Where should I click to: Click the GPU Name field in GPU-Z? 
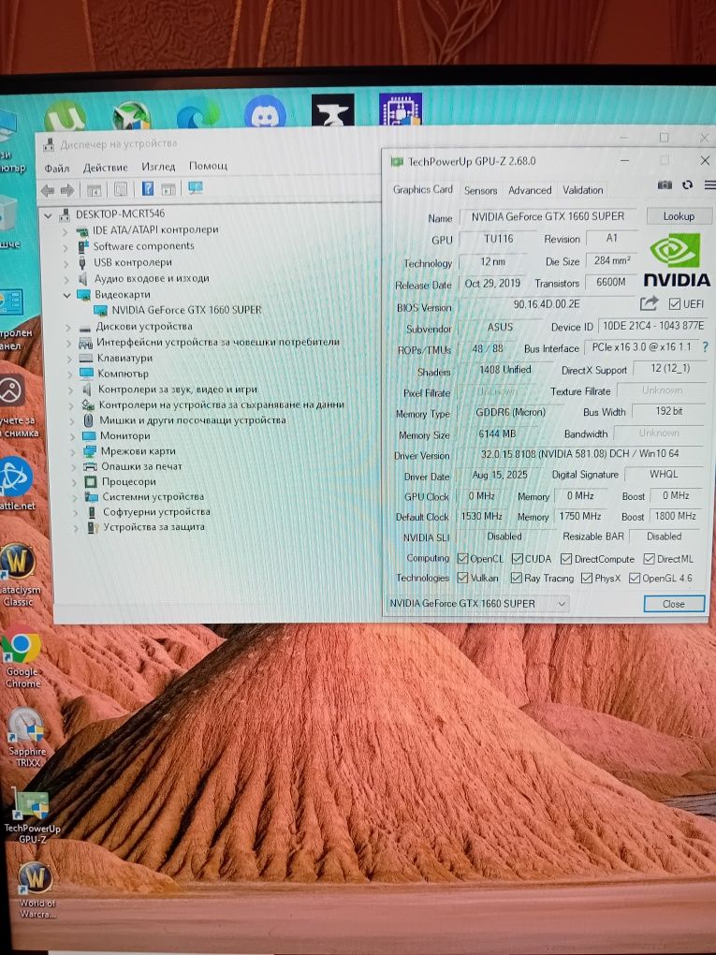tap(548, 216)
